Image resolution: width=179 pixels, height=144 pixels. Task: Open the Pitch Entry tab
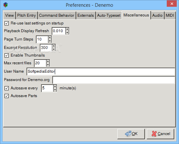[x=26, y=15]
